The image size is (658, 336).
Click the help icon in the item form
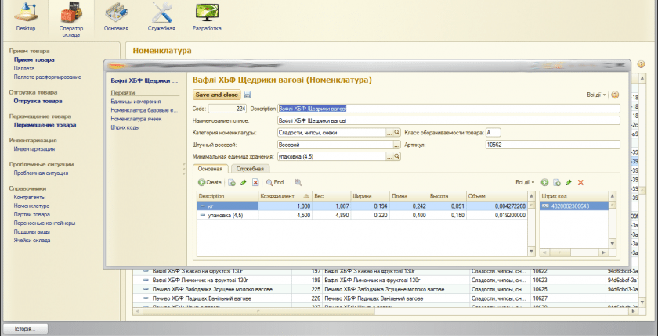tap(615, 95)
